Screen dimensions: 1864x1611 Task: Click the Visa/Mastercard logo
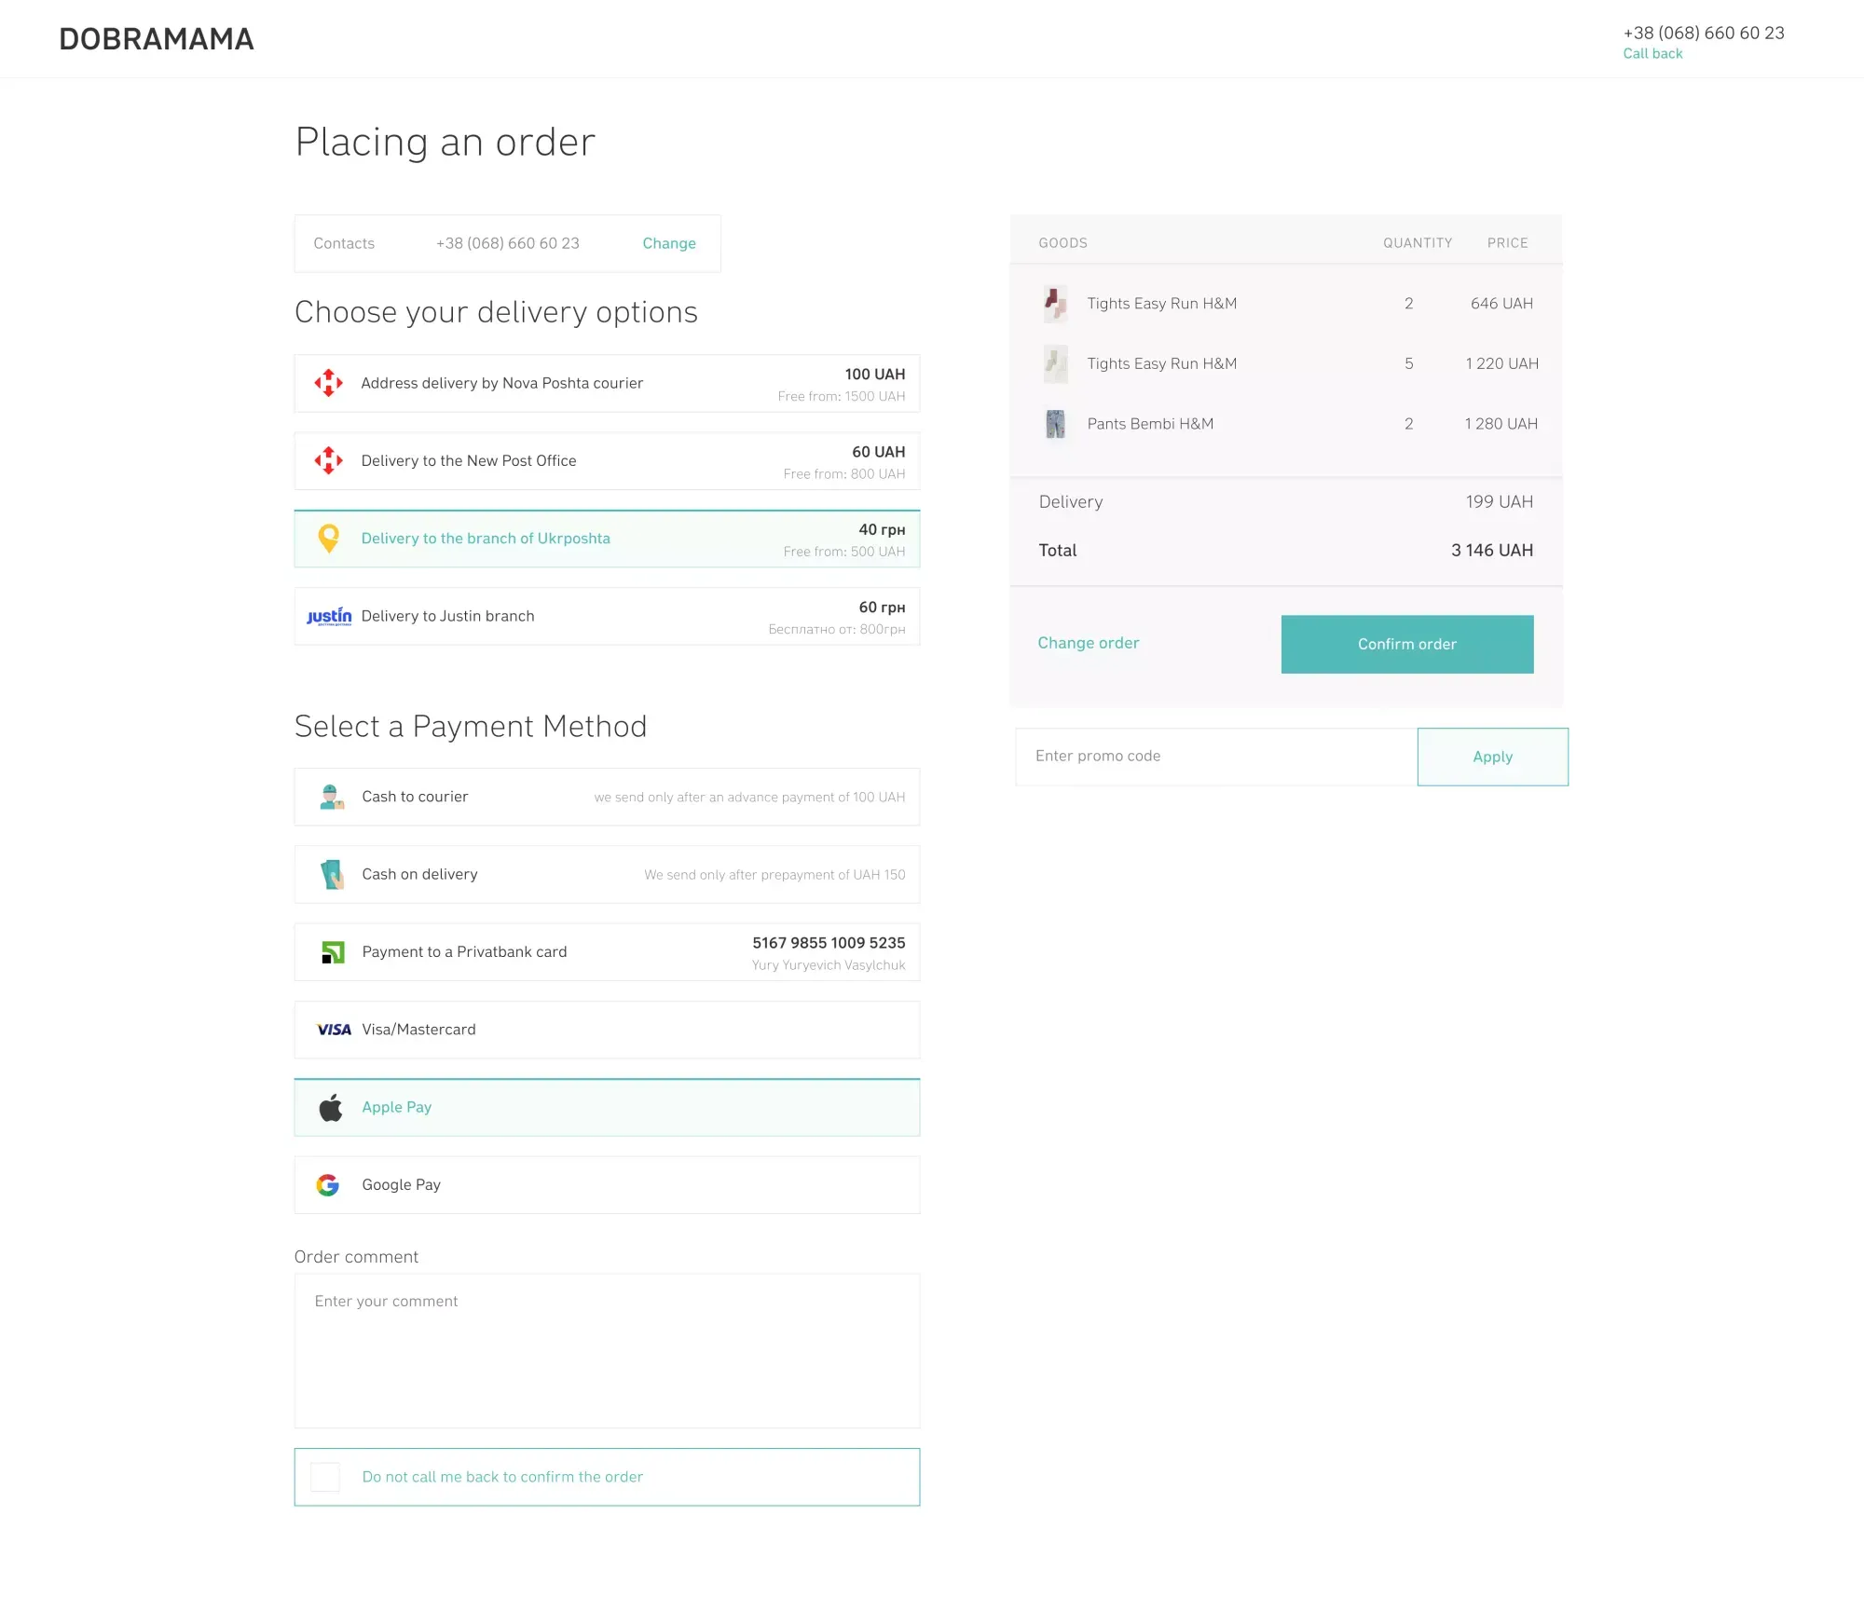pyautogui.click(x=332, y=1029)
